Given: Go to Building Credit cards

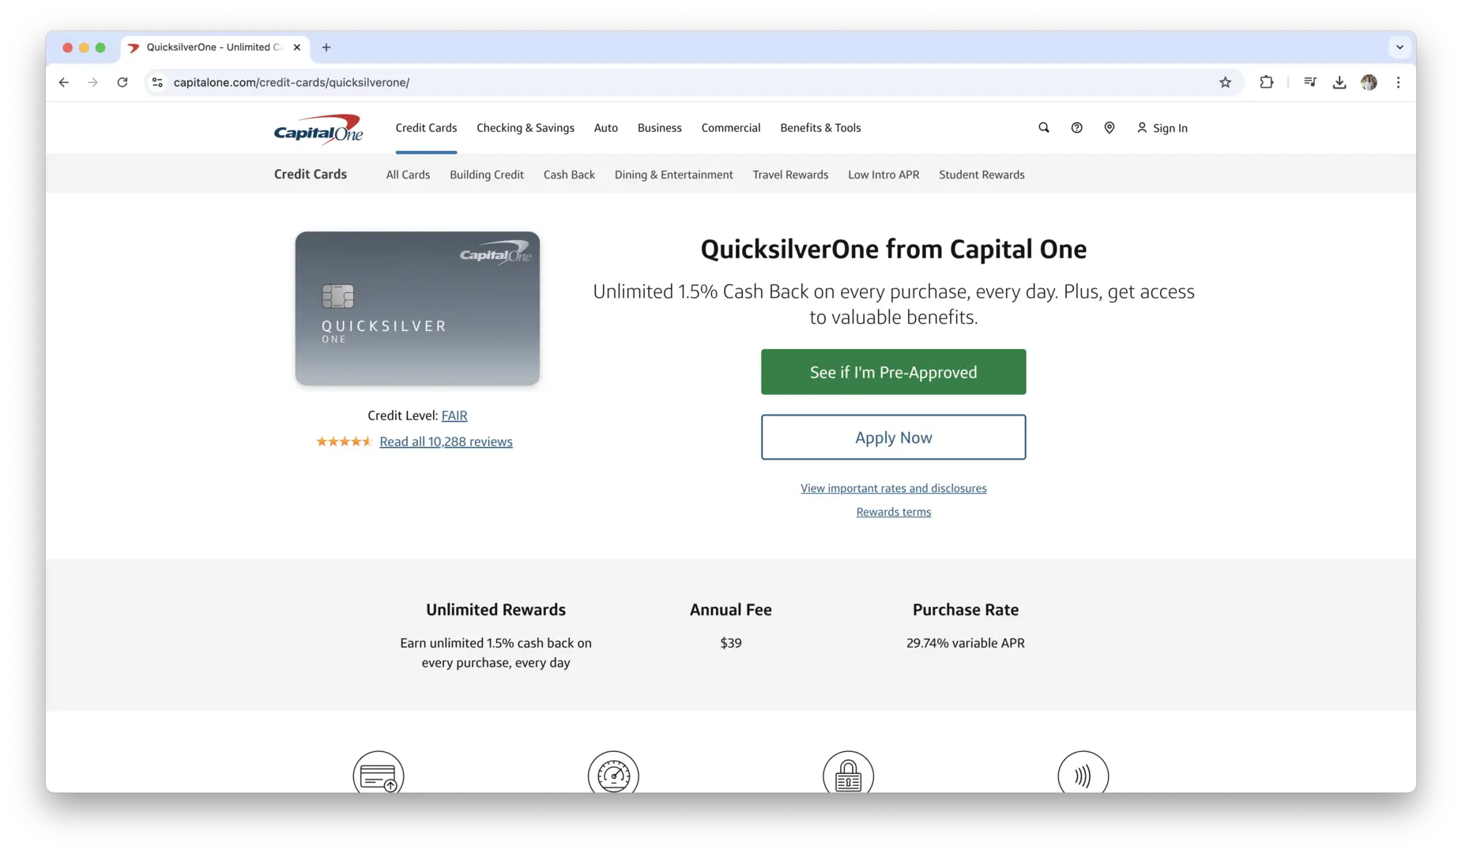Looking at the screenshot, I should click(x=487, y=175).
